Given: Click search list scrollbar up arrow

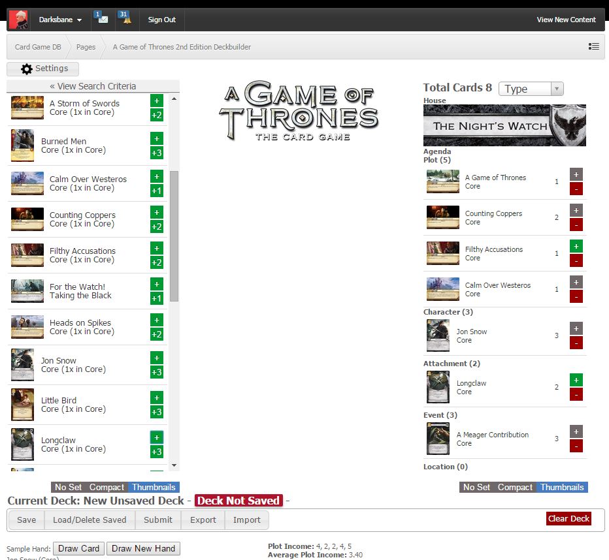Looking at the screenshot, I should (x=174, y=99).
